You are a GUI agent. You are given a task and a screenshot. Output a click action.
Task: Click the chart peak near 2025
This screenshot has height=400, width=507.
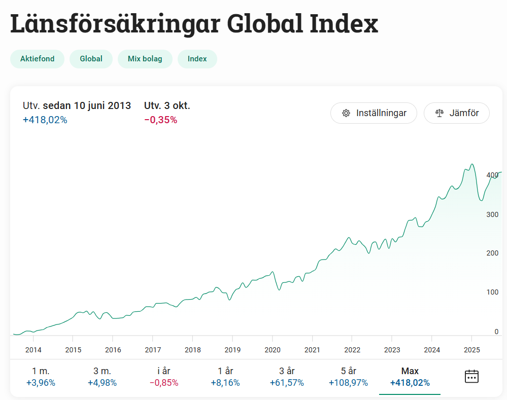(472, 164)
